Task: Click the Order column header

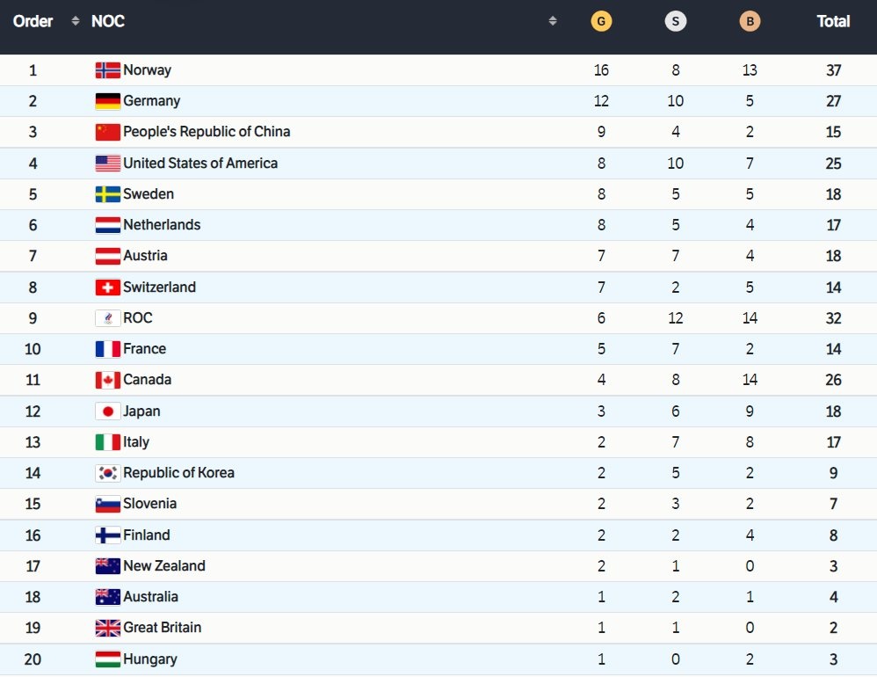Action: 33,21
